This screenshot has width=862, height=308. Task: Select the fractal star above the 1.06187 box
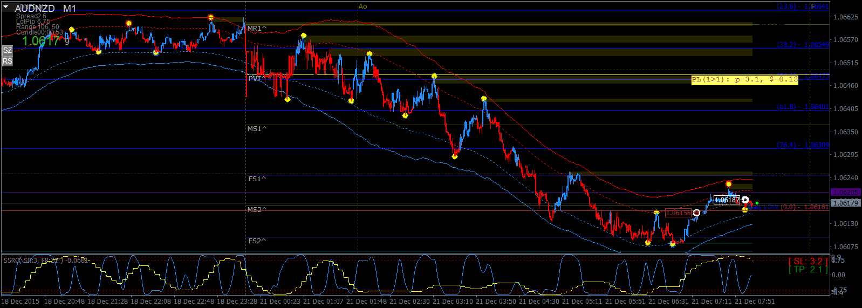pos(729,184)
